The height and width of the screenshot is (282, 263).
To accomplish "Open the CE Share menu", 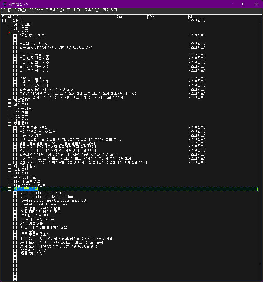I will click(36, 10).
